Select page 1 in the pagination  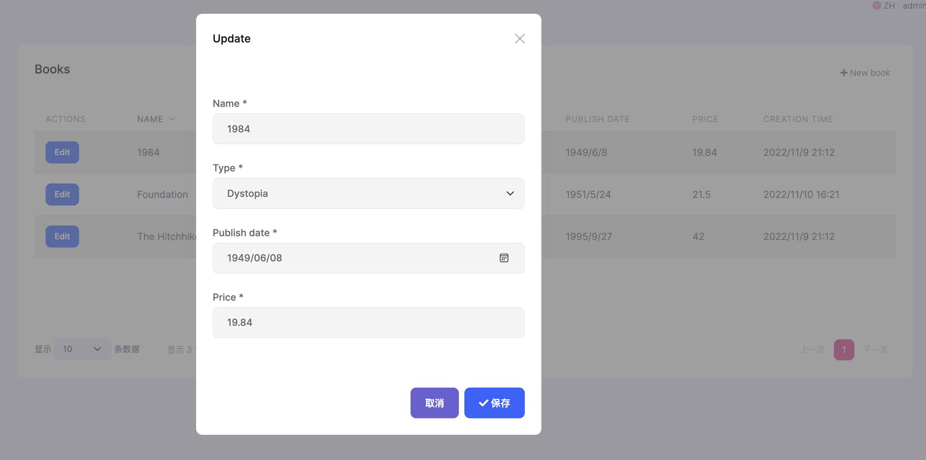pos(844,349)
